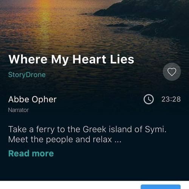Click the white bottom bar area
189x189 pixels.
70,185
